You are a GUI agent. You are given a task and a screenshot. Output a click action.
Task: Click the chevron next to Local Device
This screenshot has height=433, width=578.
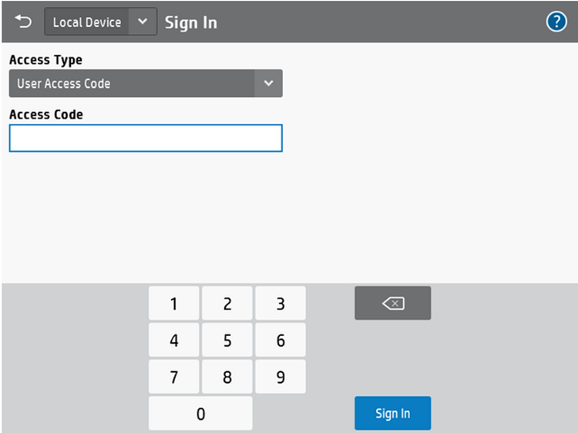[x=142, y=22]
